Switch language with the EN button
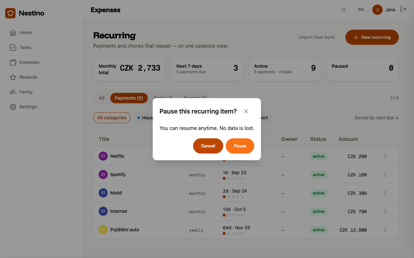This screenshot has width=414, height=258. pos(361,10)
